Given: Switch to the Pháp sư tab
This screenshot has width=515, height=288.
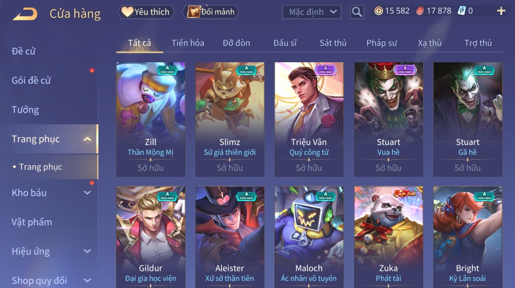Looking at the screenshot, I should pos(381,43).
